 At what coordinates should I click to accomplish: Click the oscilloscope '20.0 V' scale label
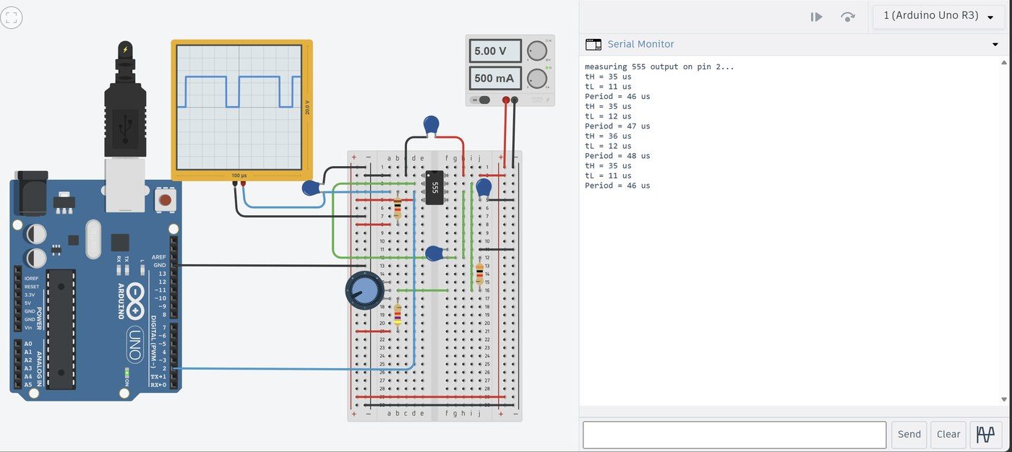tap(307, 107)
